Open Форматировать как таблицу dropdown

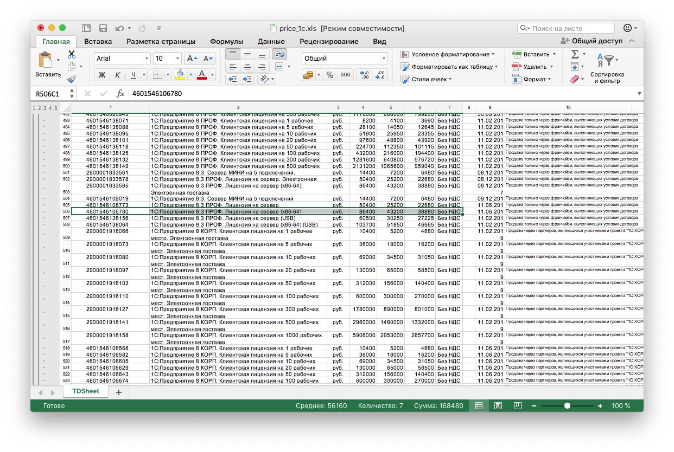(449, 67)
